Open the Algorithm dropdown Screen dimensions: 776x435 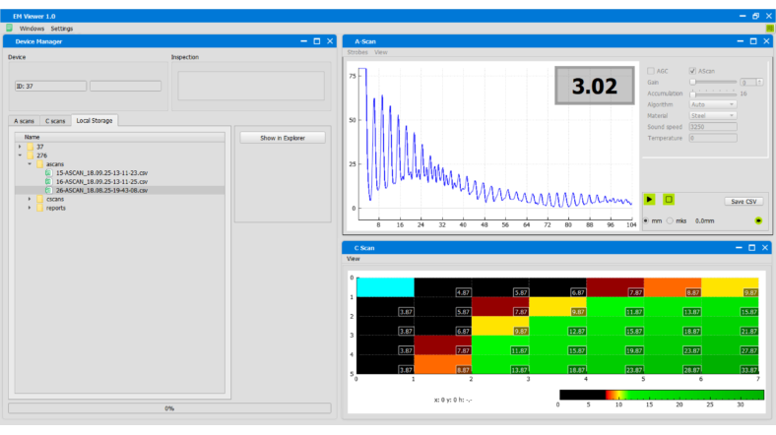pyautogui.click(x=711, y=103)
